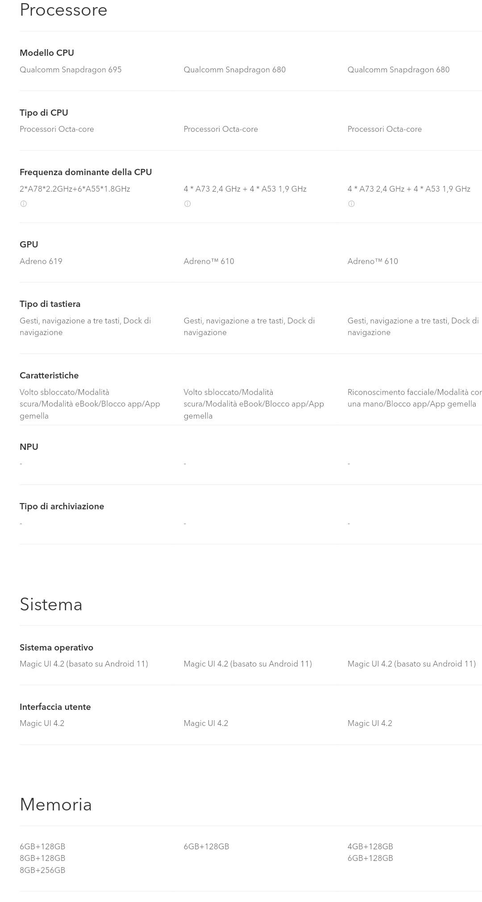
Task: Select the Tipo di CPU label
Action: point(44,113)
